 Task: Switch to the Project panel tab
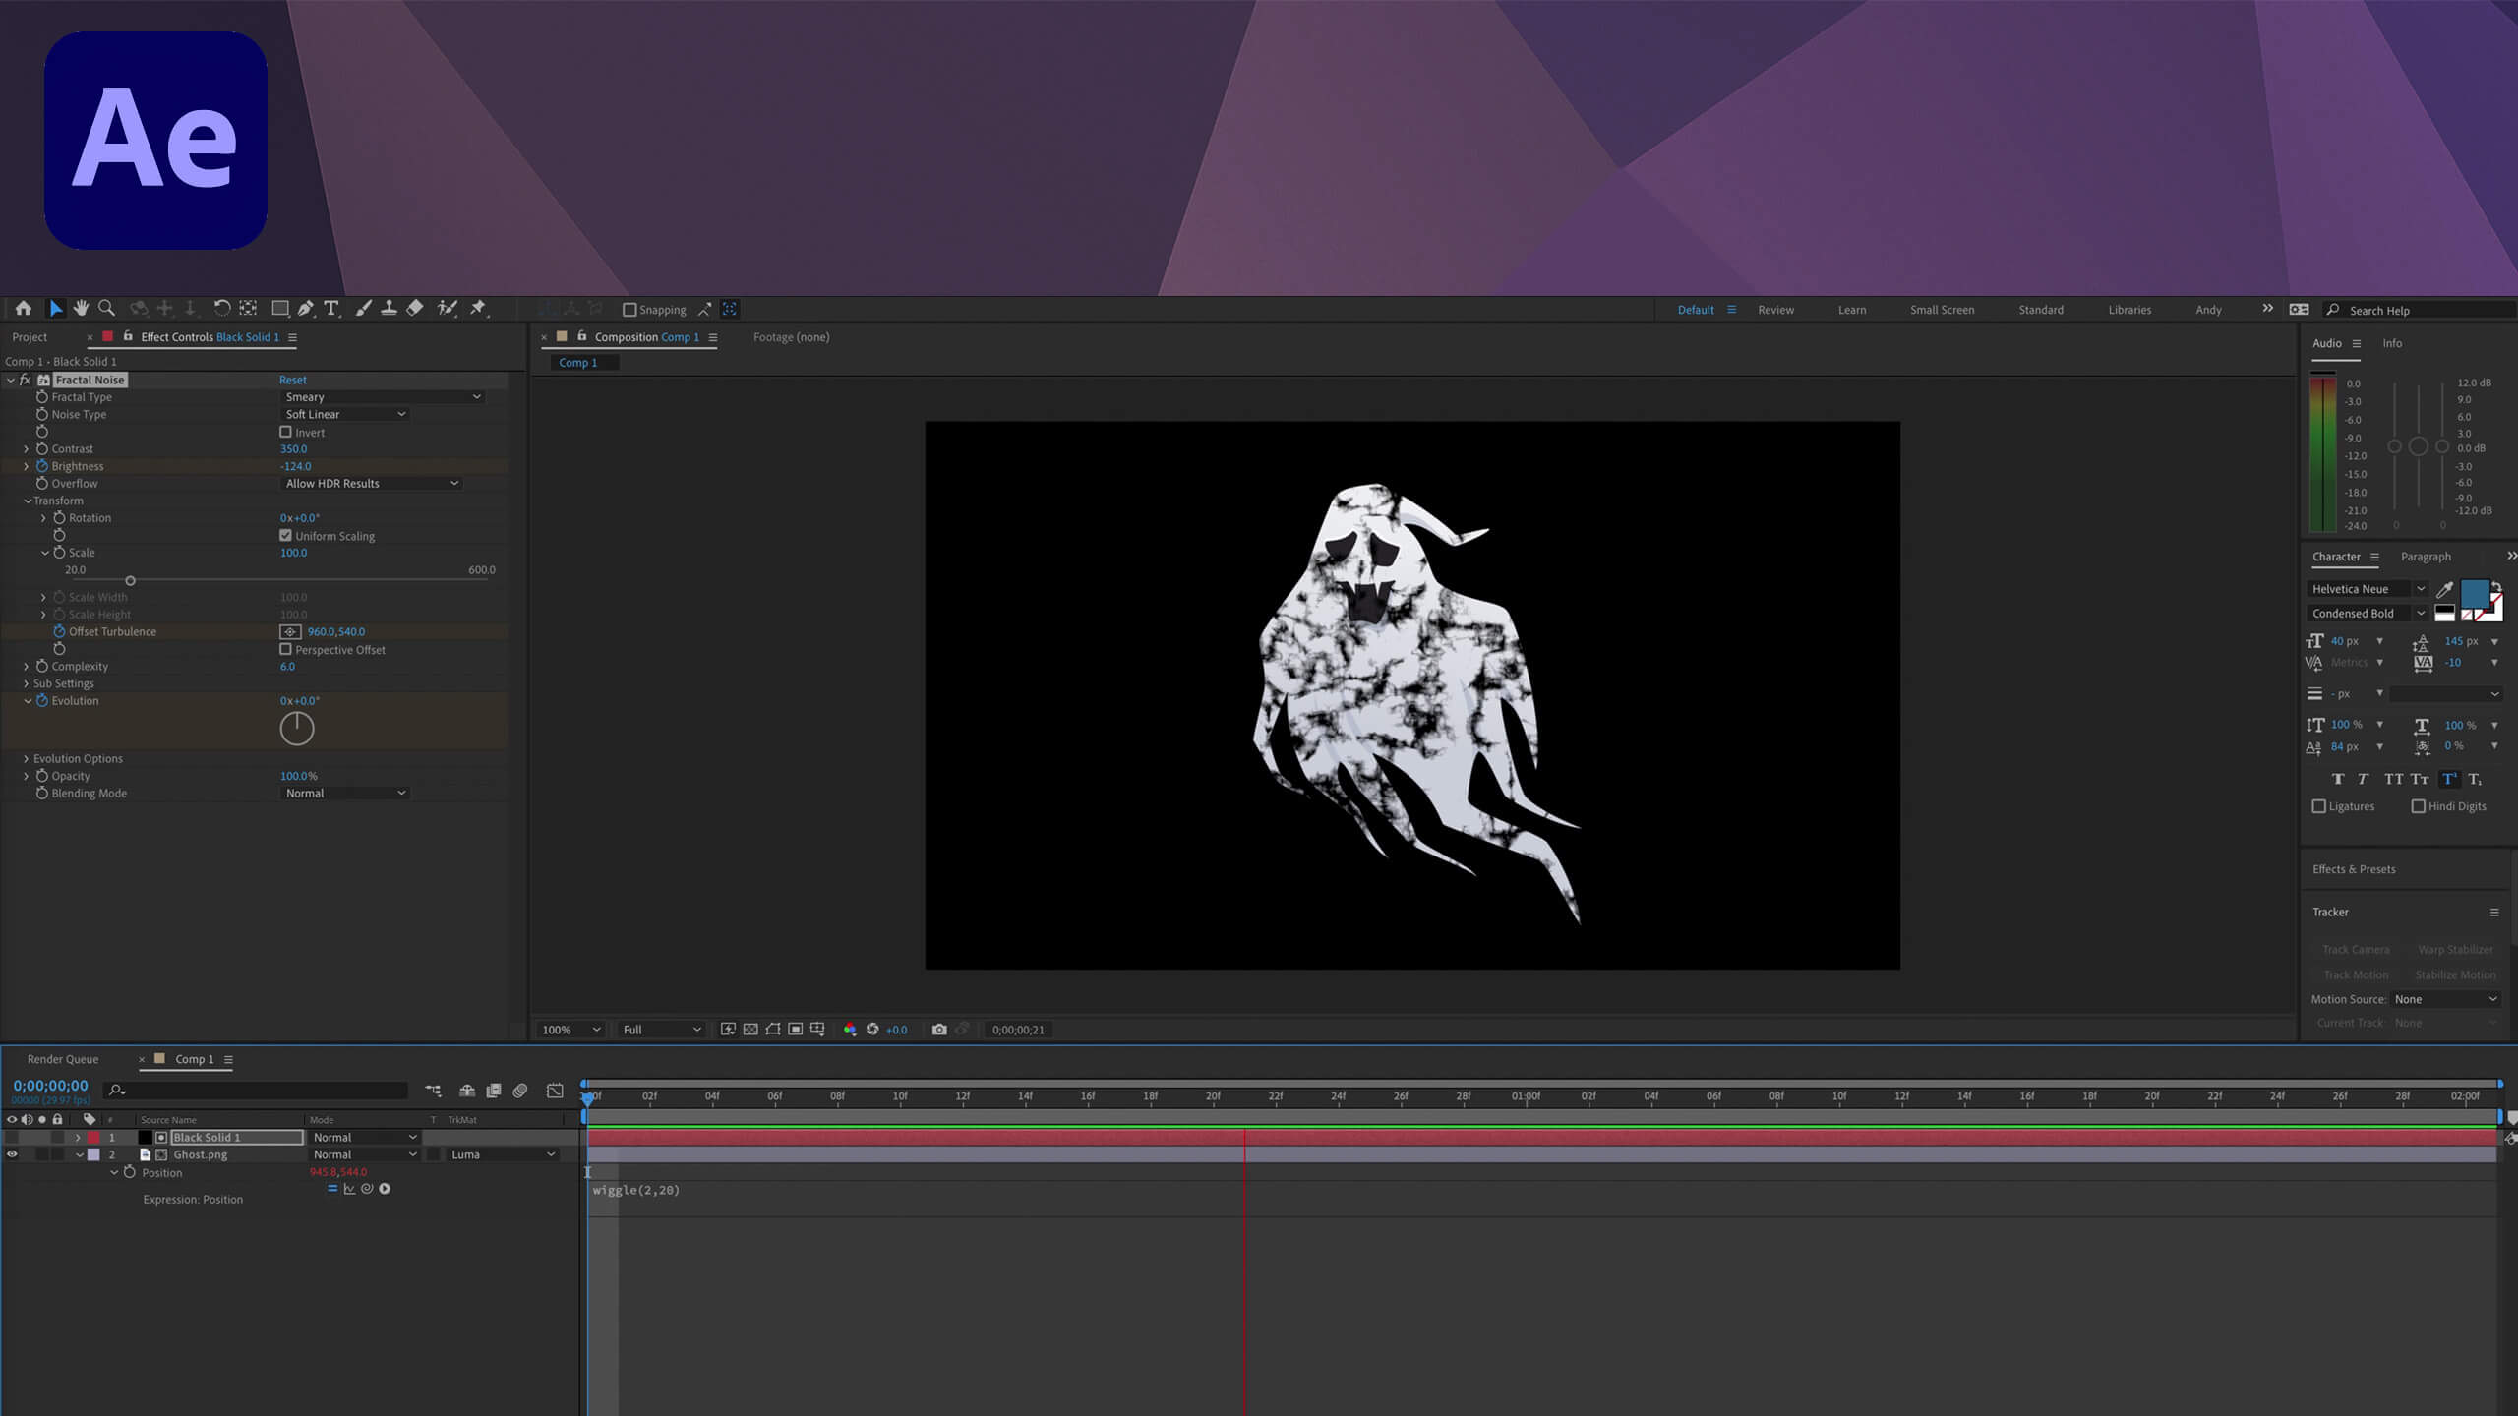[30, 337]
